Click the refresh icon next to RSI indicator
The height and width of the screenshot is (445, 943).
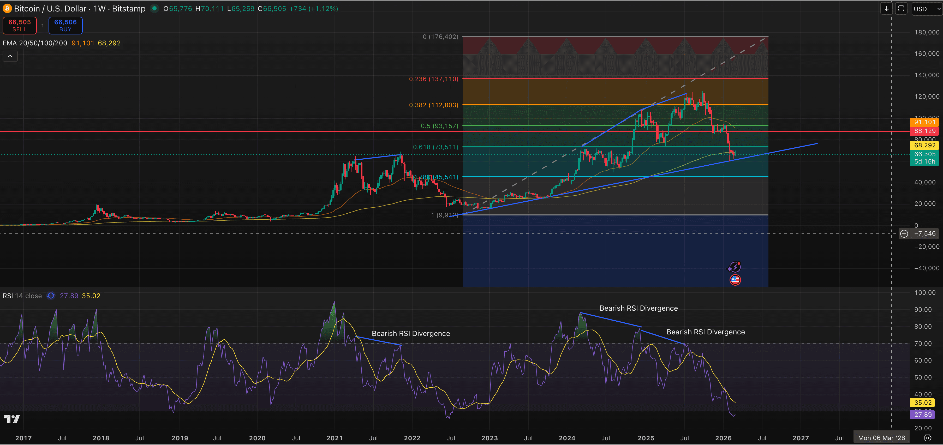coord(51,296)
